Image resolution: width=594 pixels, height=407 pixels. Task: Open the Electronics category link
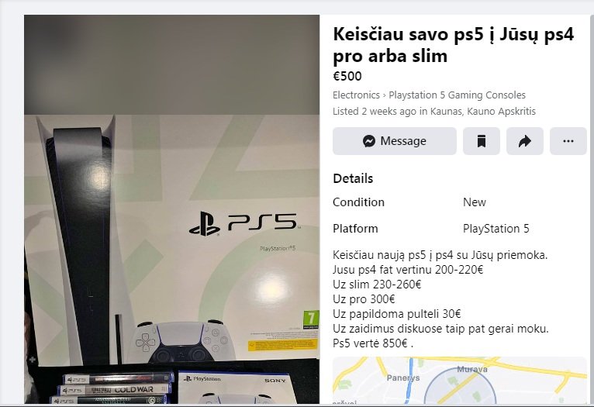pyautogui.click(x=356, y=95)
